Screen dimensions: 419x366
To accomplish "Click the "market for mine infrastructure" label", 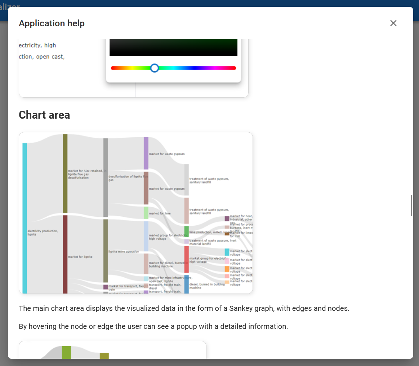I will pos(170,279).
